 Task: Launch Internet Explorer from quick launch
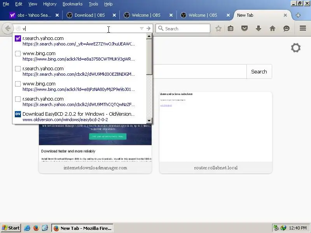pos(27,228)
